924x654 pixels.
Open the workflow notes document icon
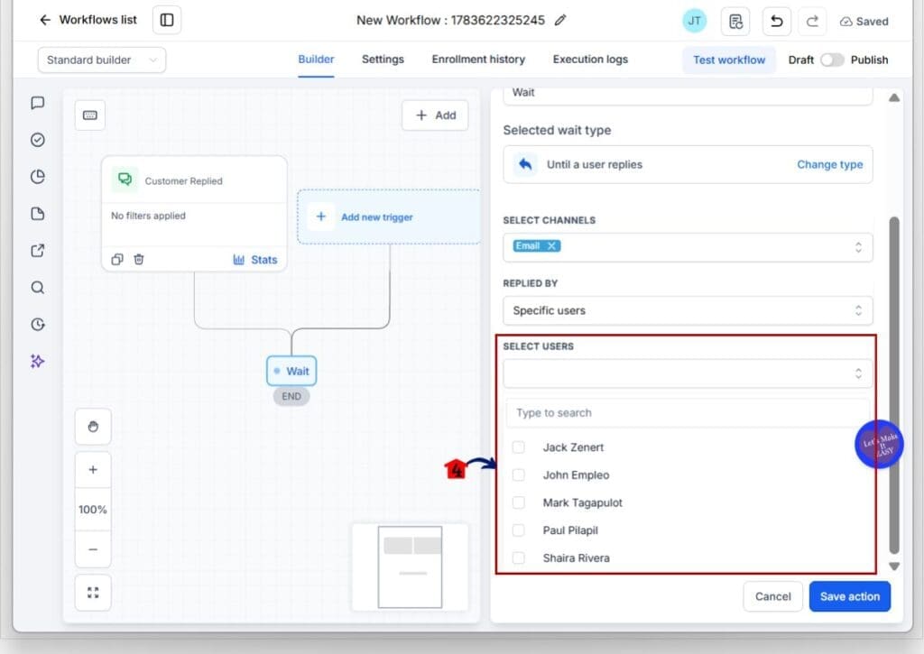point(735,22)
